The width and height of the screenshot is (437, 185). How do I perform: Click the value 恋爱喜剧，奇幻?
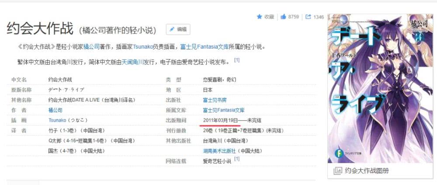tap(220, 80)
